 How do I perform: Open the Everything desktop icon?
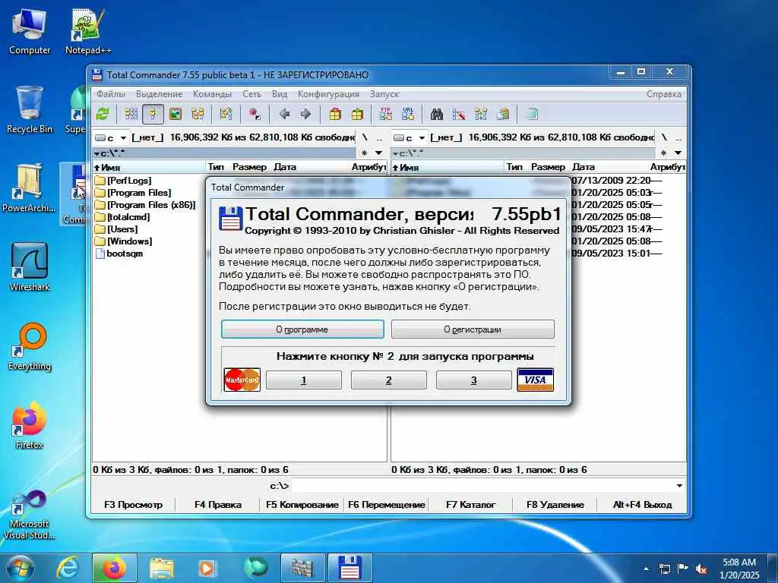[x=30, y=347]
